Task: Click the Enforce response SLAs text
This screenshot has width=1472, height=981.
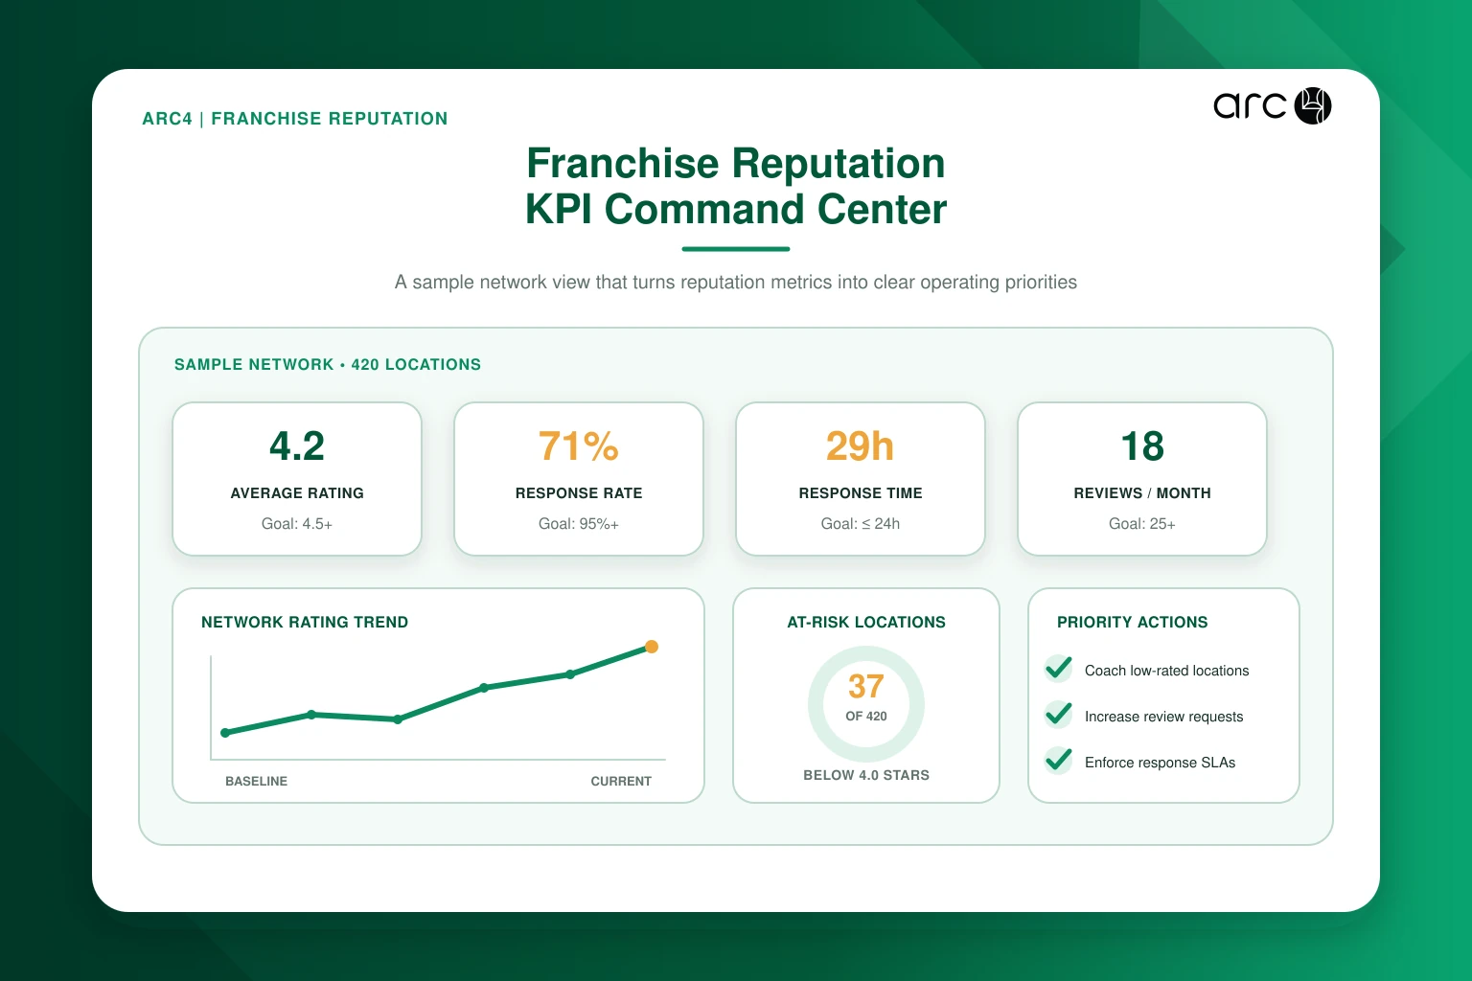Action: [1160, 763]
